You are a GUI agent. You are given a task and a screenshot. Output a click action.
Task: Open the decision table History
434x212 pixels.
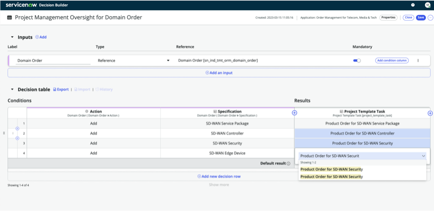(104, 90)
